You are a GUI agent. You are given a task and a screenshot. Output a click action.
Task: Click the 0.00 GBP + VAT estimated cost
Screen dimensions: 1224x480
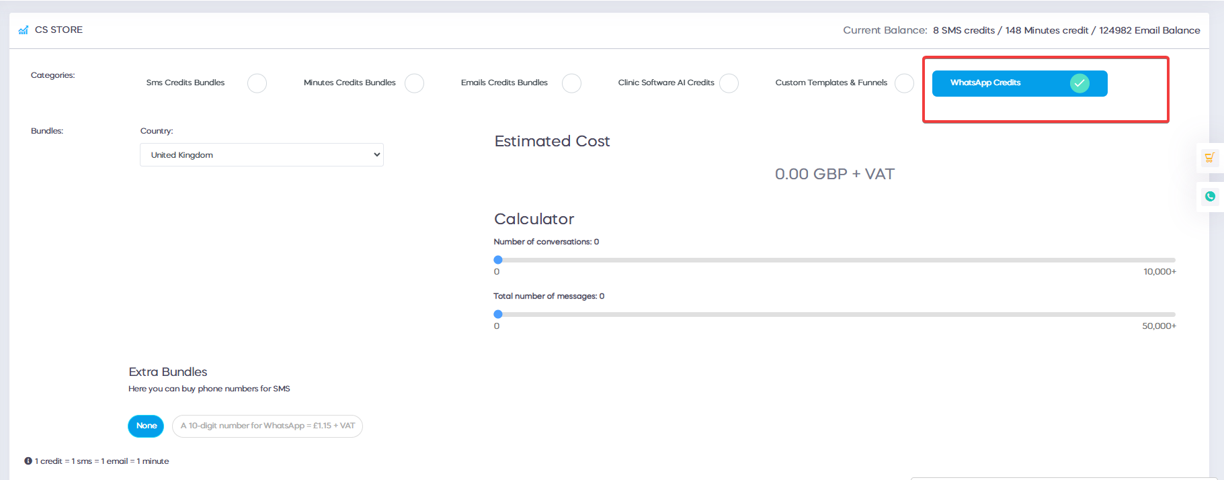834,175
